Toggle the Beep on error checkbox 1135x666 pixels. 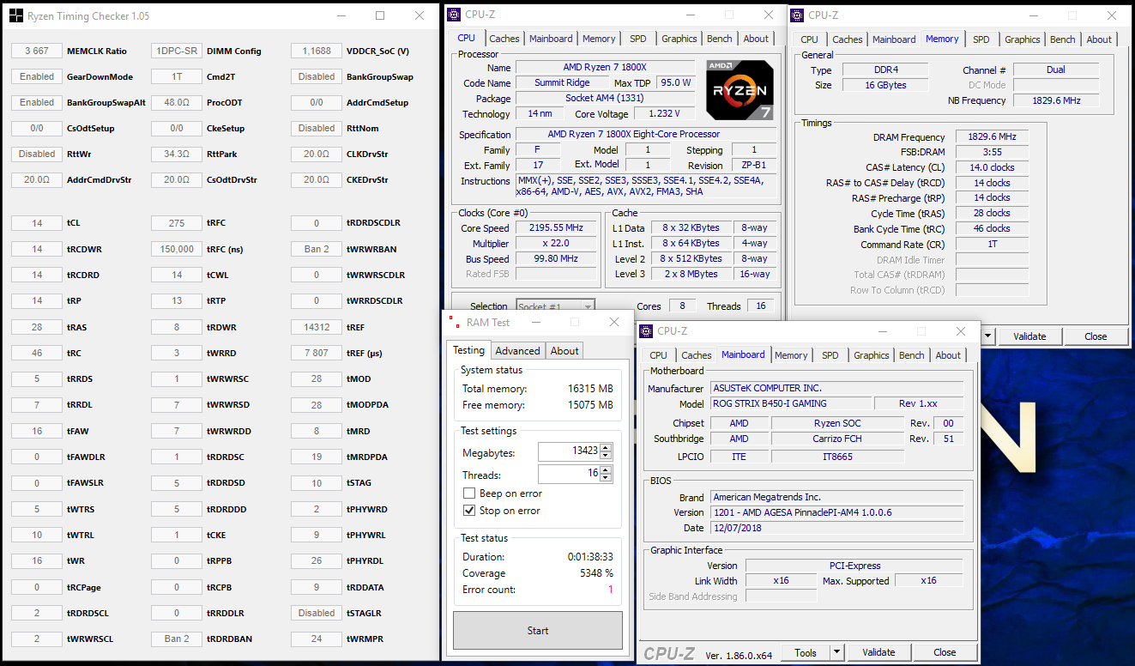click(469, 493)
